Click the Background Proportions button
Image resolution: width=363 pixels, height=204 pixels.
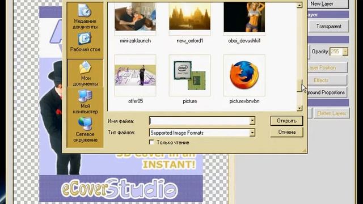(x=327, y=92)
